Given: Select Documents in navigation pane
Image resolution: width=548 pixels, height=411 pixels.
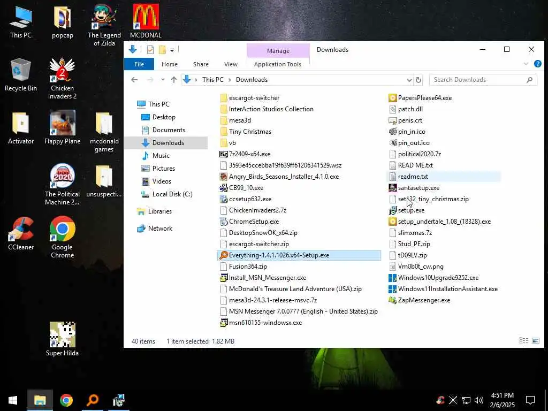Looking at the screenshot, I should [169, 130].
